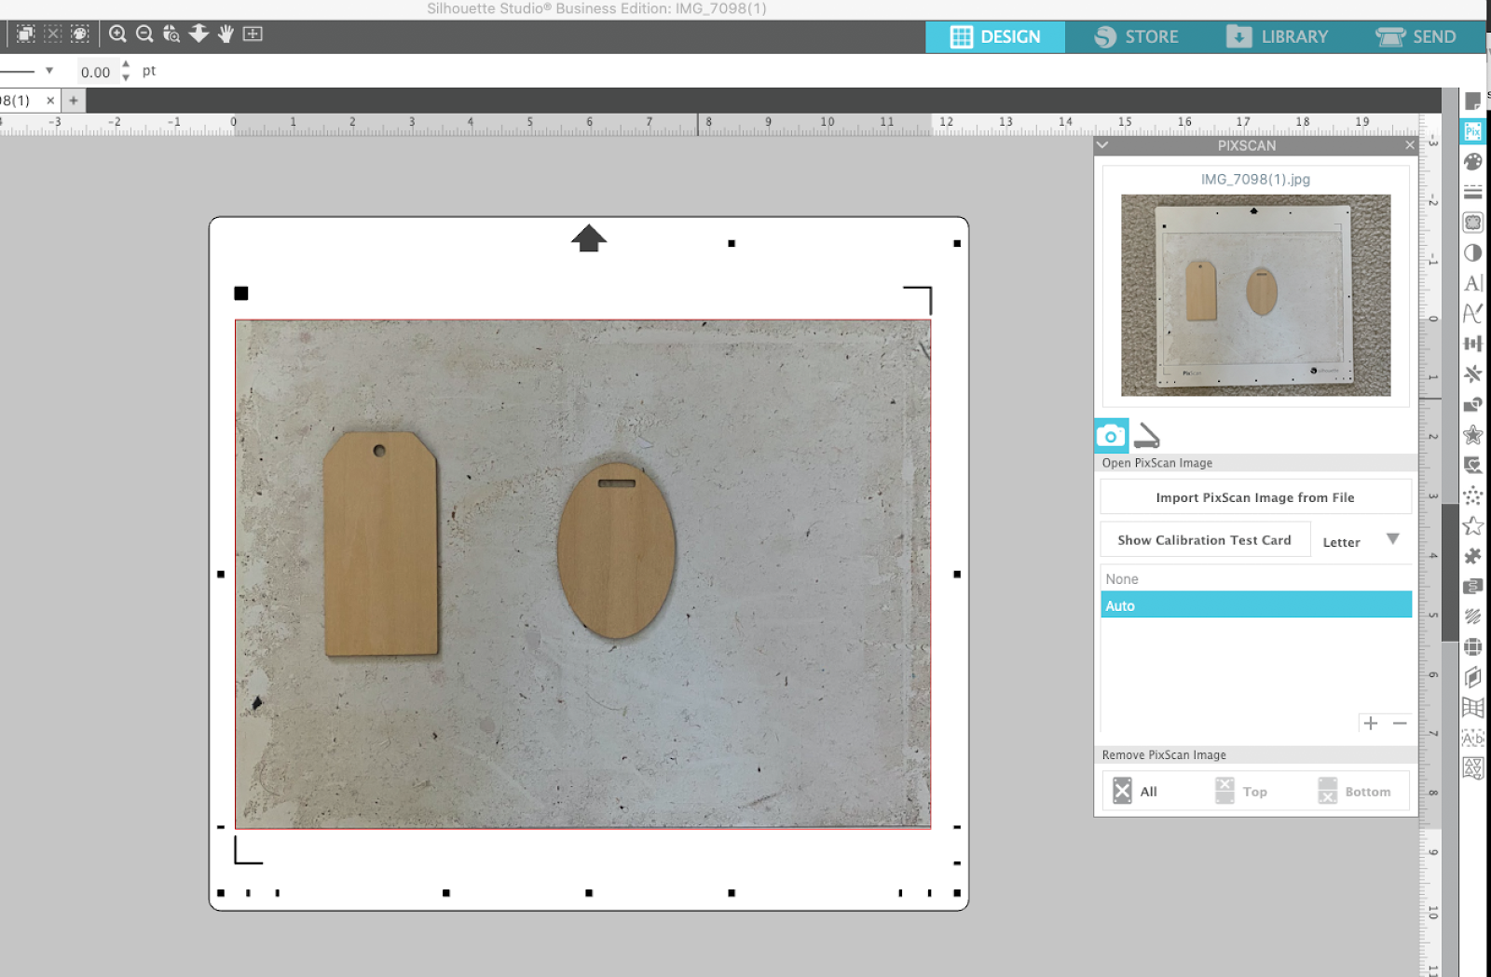
Task: Collapse the PixScan panel with its chevron
Action: [x=1102, y=145]
